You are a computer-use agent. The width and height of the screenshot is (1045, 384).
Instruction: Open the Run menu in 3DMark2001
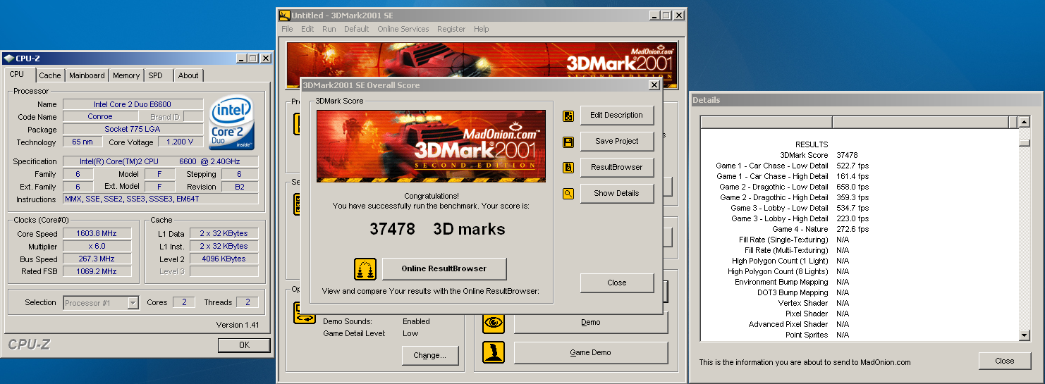(x=329, y=29)
